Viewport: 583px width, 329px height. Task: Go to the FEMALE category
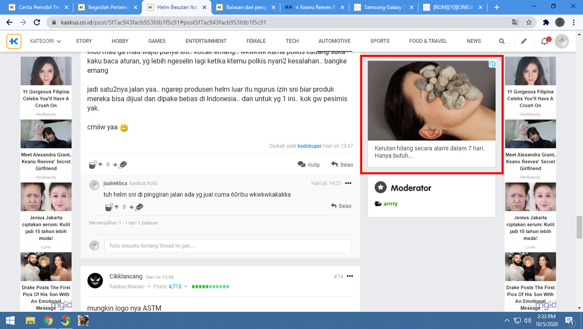click(x=256, y=41)
